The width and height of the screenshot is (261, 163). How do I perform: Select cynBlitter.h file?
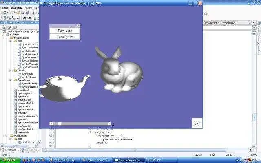[24, 90]
